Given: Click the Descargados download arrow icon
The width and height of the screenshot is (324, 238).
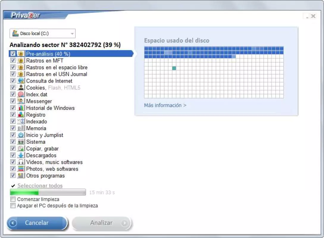Looking at the screenshot, I should (x=21, y=155).
